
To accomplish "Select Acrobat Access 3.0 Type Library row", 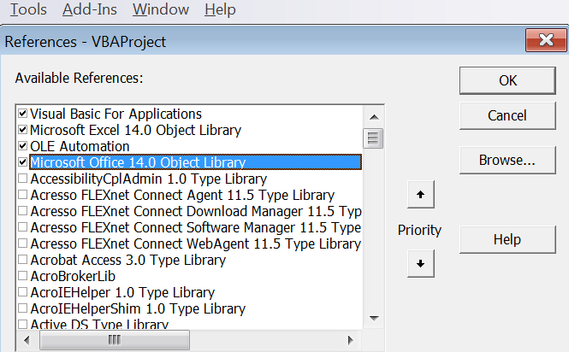I will [128, 260].
